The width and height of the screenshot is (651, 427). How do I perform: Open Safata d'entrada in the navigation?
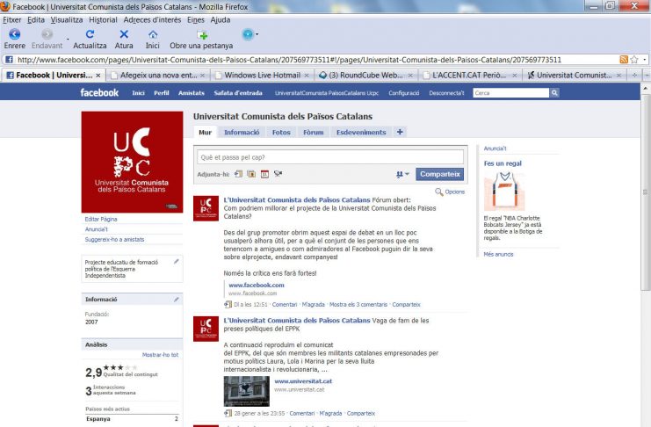coord(238,93)
